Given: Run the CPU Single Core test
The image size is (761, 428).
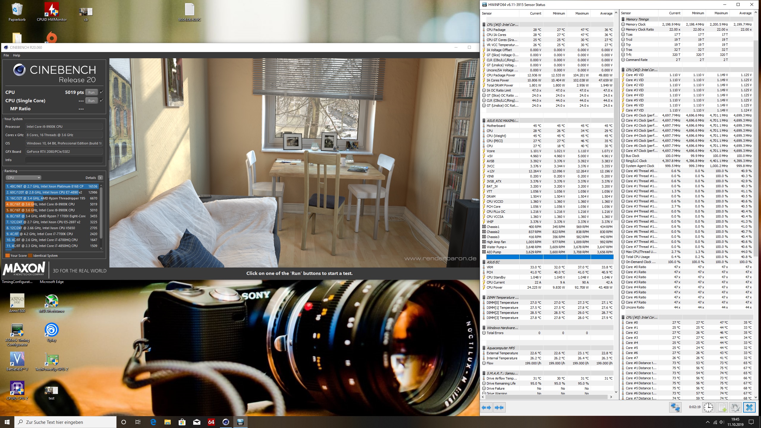Looking at the screenshot, I should tap(91, 101).
